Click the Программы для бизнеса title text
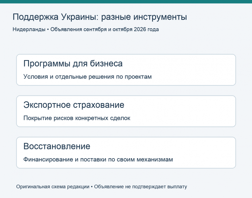The image size is (252, 198). [x=73, y=63]
